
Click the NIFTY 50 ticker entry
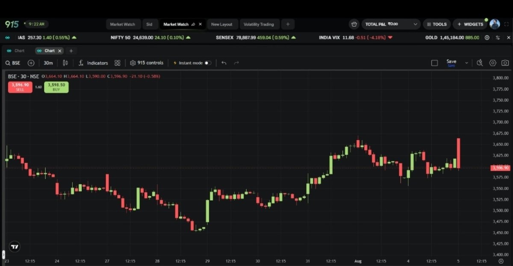[150, 38]
